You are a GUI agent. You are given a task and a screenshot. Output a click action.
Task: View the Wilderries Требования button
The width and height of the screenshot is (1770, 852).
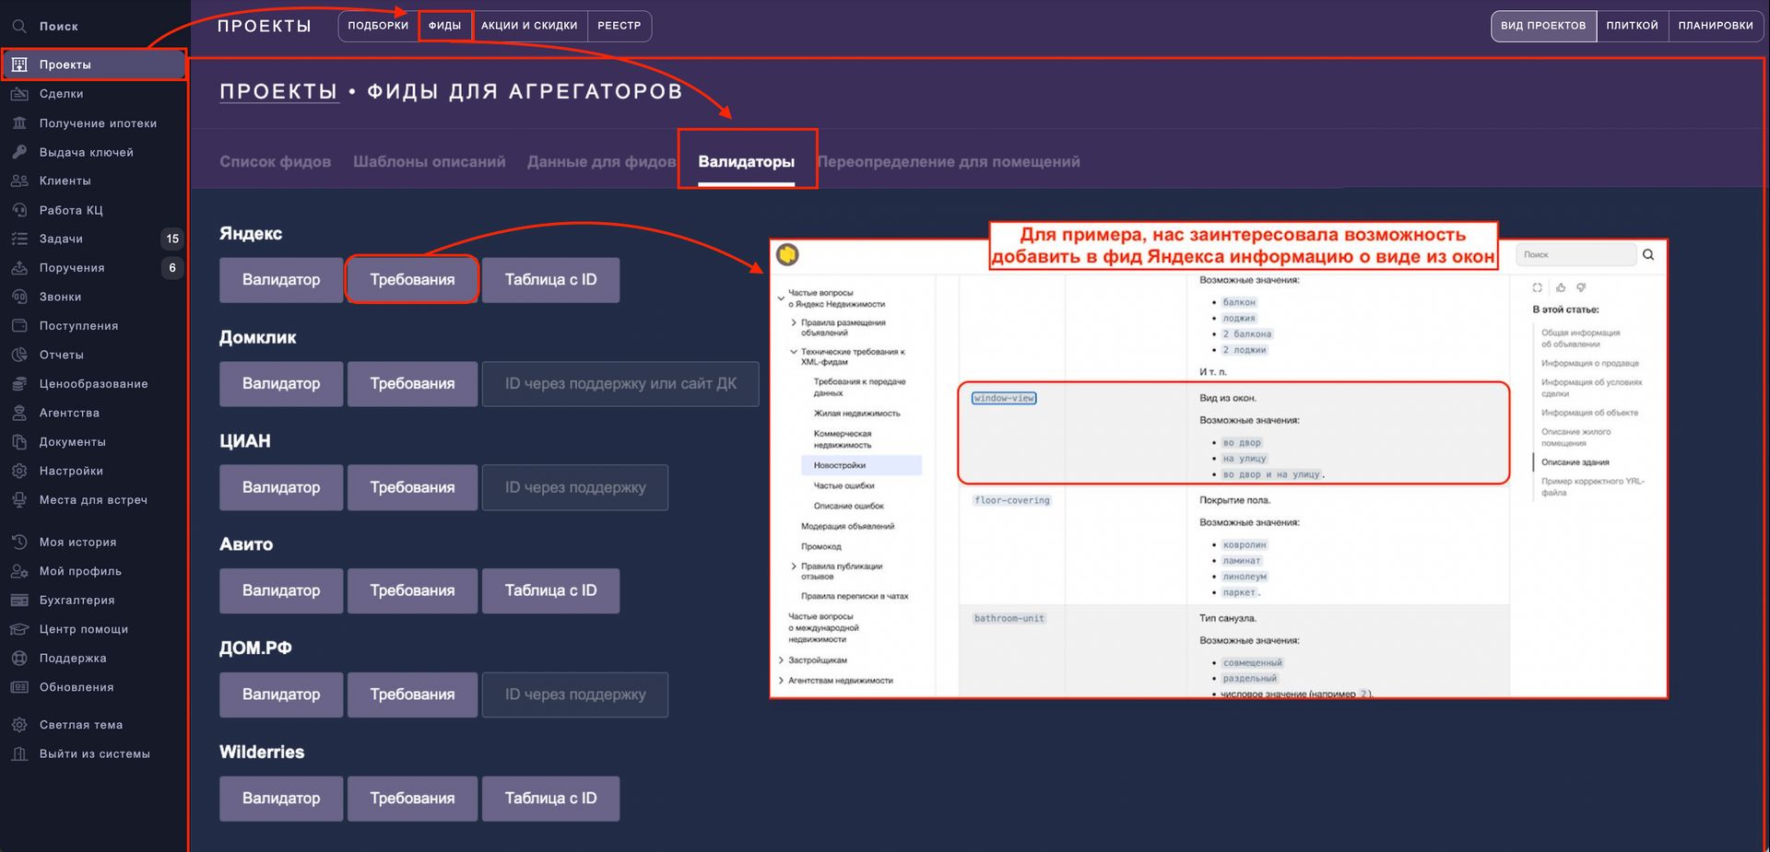(x=412, y=799)
